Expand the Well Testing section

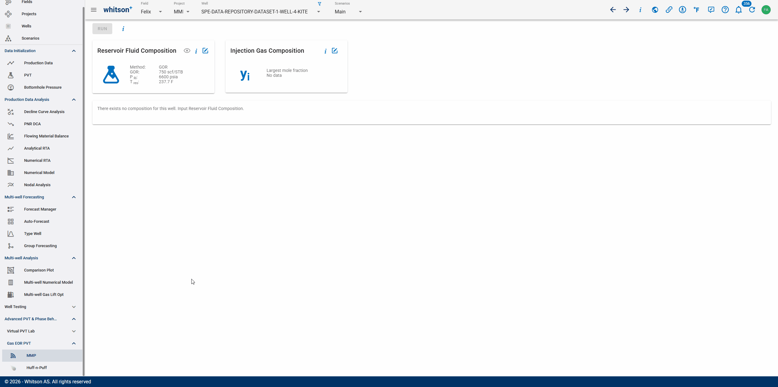pos(74,307)
